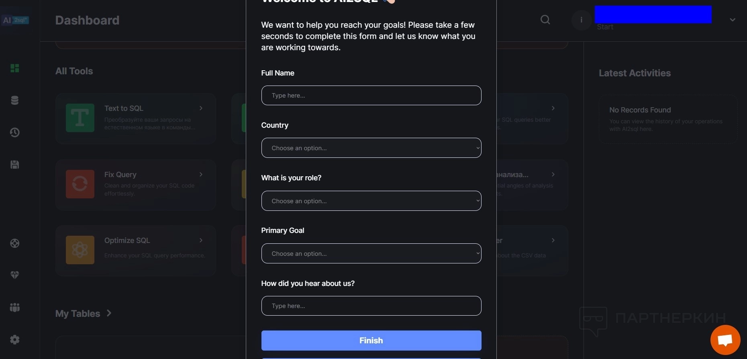Click the diamond premium icon in sidebar
The image size is (747, 359).
click(15, 275)
